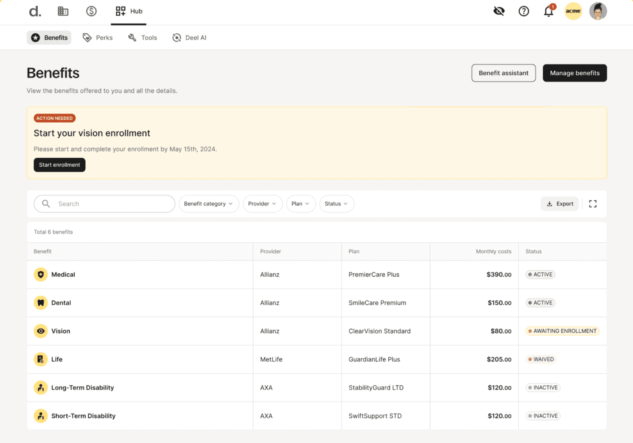Toggle hide sensitive data eye icon
Viewport: 633px width, 443px height.
[499, 11]
